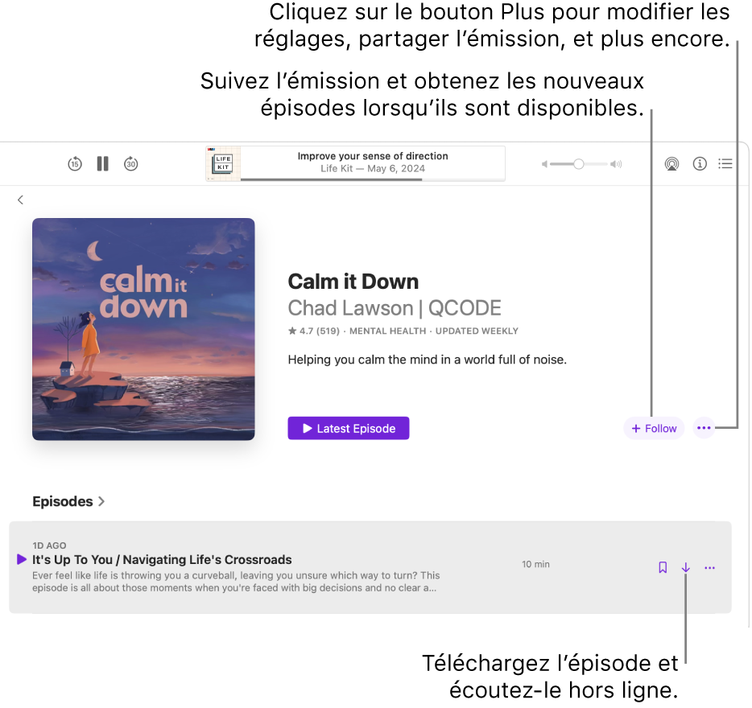
Task: Click the high volume speaker icon
Action: coord(616,164)
